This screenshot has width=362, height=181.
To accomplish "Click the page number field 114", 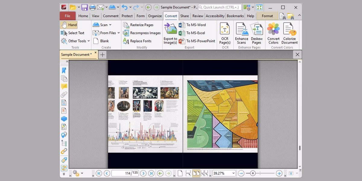I will 125,173.
